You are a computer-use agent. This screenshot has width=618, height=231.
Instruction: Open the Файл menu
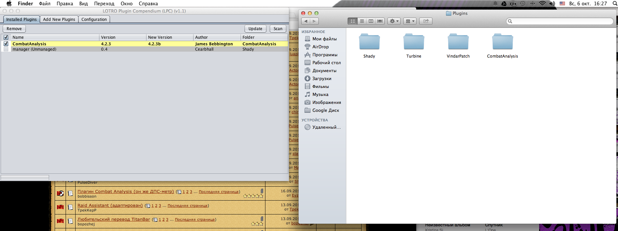tap(45, 4)
